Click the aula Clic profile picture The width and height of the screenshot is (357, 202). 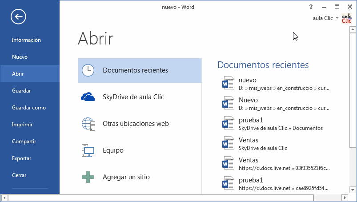tap(347, 18)
